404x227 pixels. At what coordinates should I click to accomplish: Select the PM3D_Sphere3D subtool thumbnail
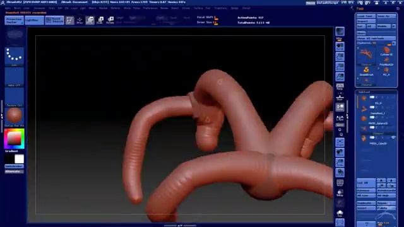tap(364, 119)
